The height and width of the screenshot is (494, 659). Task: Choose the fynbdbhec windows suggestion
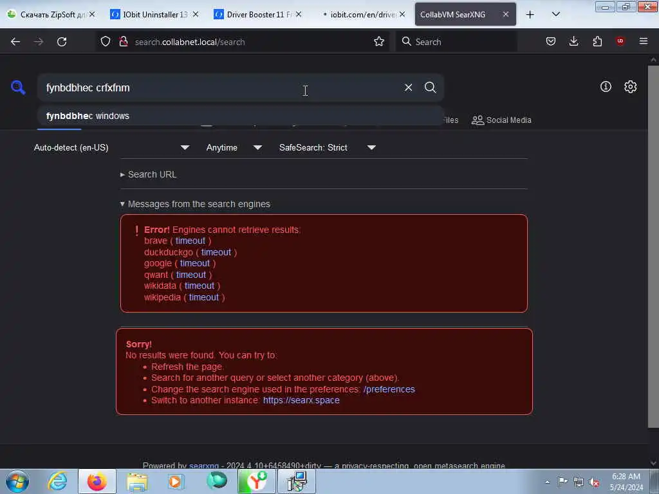pos(241,116)
